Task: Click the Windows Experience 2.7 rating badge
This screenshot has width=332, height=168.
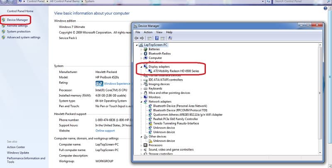Action: tap(99, 83)
